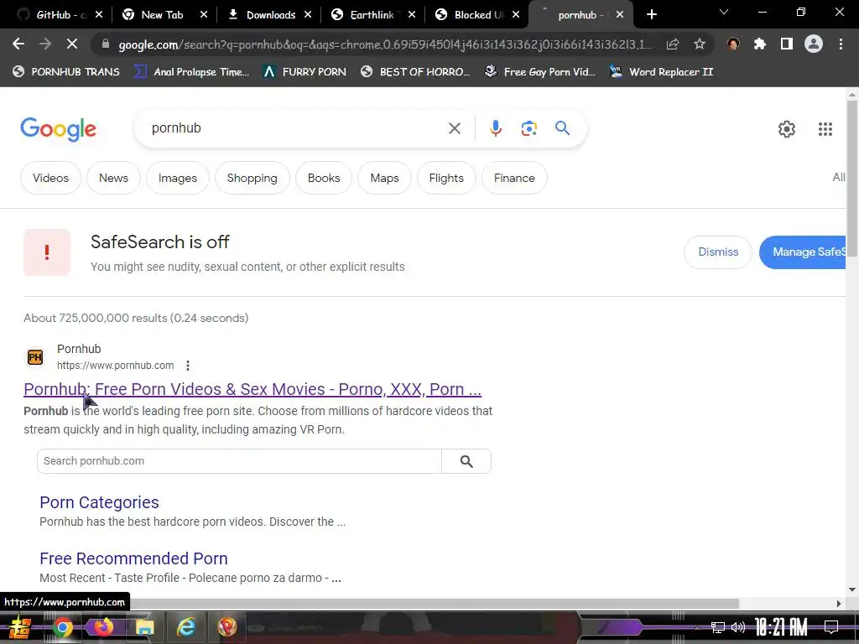The width and height of the screenshot is (859, 644).
Task: Click the results count text
Action: 136,318
